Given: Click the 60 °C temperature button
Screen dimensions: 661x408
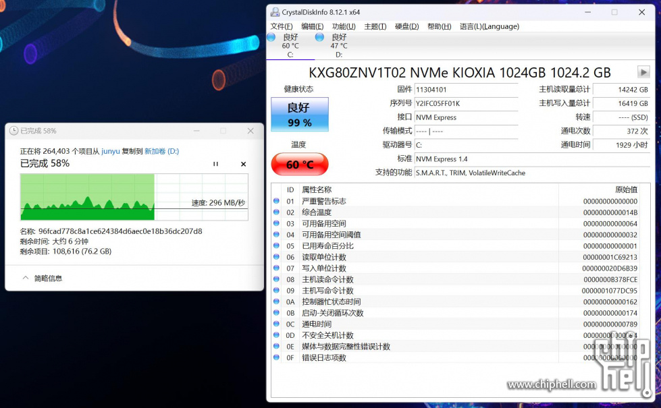Looking at the screenshot, I should pos(300,164).
